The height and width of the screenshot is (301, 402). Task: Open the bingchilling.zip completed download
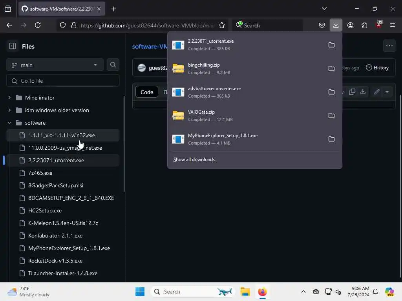[x=246, y=68]
